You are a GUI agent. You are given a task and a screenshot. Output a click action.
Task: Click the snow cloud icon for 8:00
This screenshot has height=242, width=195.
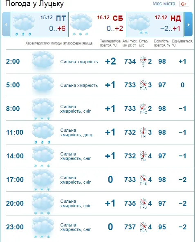(x=43, y=109)
